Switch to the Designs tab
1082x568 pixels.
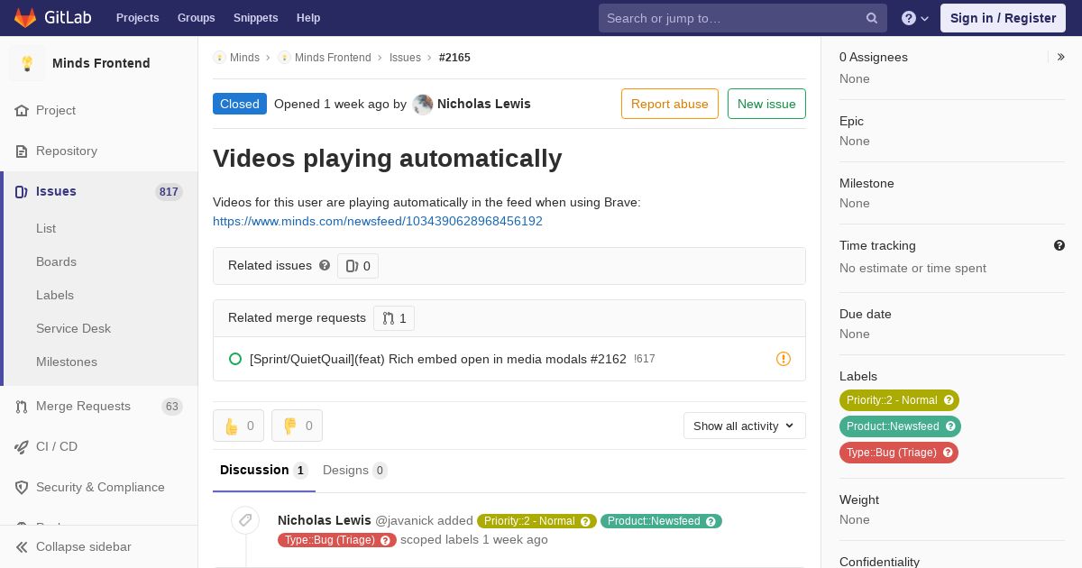click(354, 470)
